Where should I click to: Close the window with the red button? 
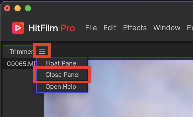pos(7,9)
